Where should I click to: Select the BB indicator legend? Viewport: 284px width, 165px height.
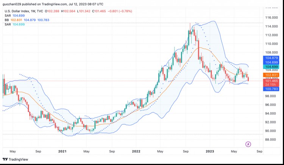click(7, 20)
